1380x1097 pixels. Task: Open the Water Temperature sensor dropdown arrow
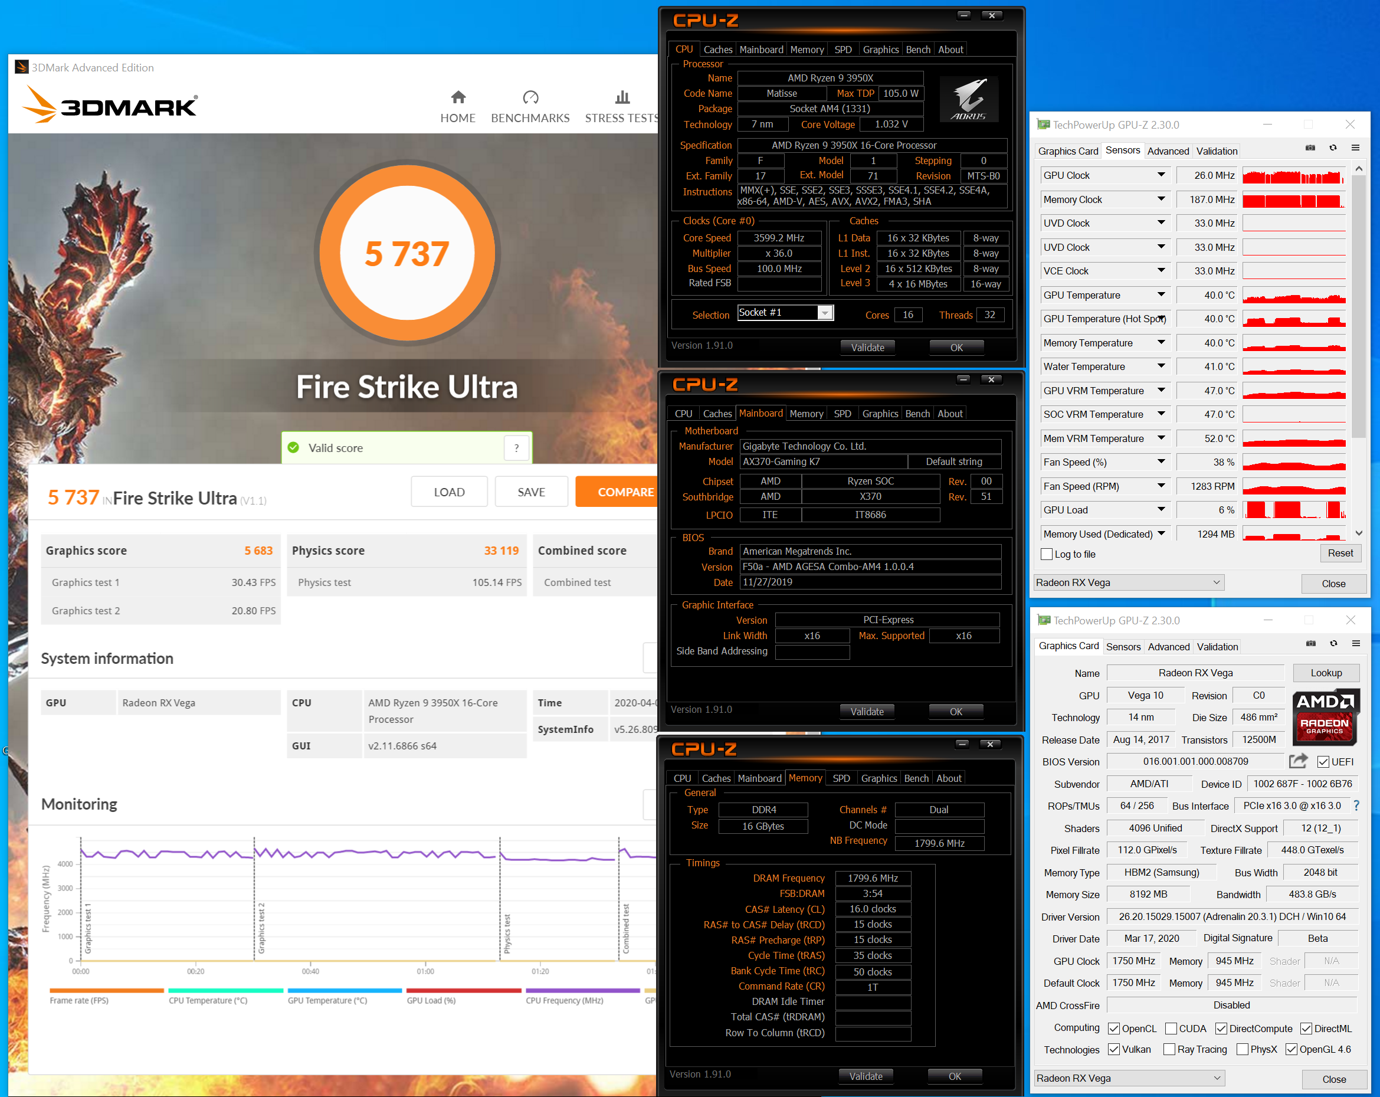tap(1161, 366)
